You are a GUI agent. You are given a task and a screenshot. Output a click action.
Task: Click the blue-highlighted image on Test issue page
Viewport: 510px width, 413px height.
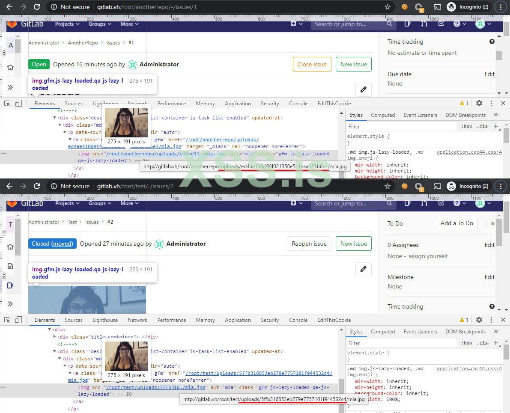[x=87, y=300]
